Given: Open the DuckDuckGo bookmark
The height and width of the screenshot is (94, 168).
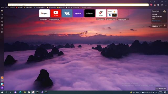Looking at the screenshot, I should tap(51, 8).
